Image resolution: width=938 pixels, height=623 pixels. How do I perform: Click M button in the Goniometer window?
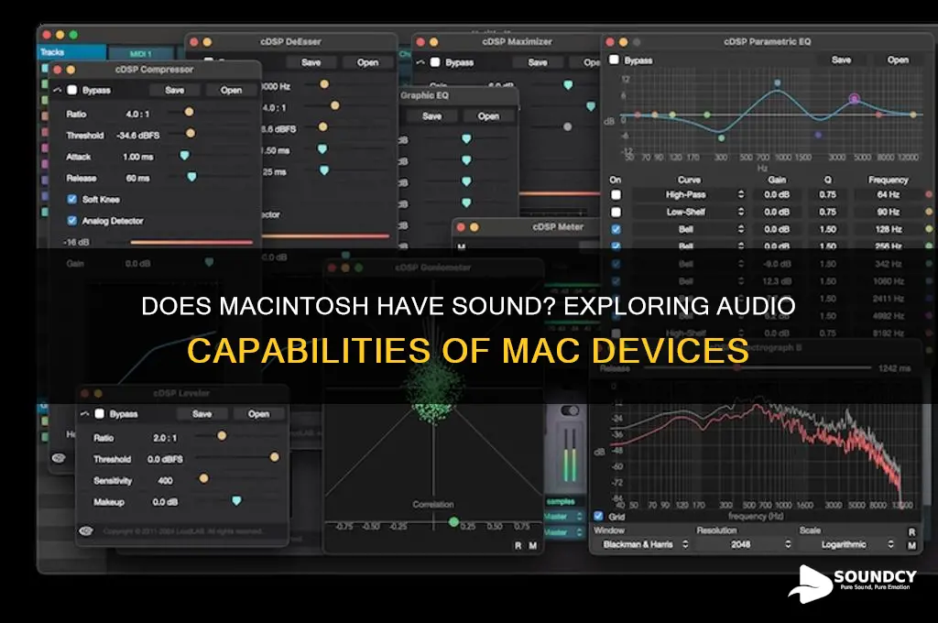tap(532, 546)
